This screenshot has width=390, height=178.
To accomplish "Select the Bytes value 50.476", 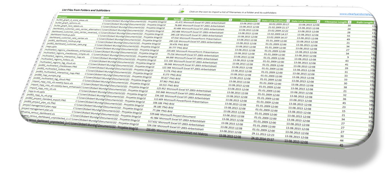I will point(173,44).
